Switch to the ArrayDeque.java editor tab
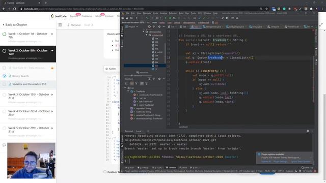Screen dimensions: 326x183 click(235, 27)
